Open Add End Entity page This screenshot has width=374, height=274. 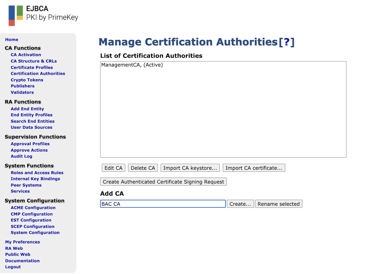(x=27, y=109)
